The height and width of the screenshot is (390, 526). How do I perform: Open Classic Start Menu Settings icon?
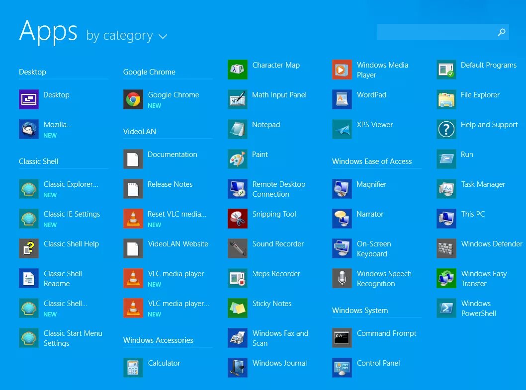point(29,338)
